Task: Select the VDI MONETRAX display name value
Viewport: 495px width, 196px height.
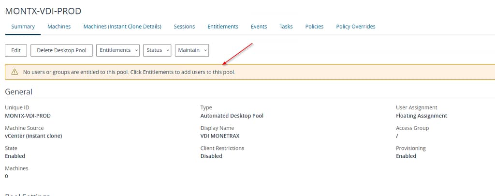Action: [x=219, y=136]
